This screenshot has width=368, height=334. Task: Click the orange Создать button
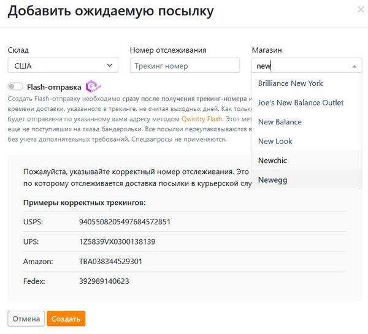pyautogui.click(x=66, y=319)
